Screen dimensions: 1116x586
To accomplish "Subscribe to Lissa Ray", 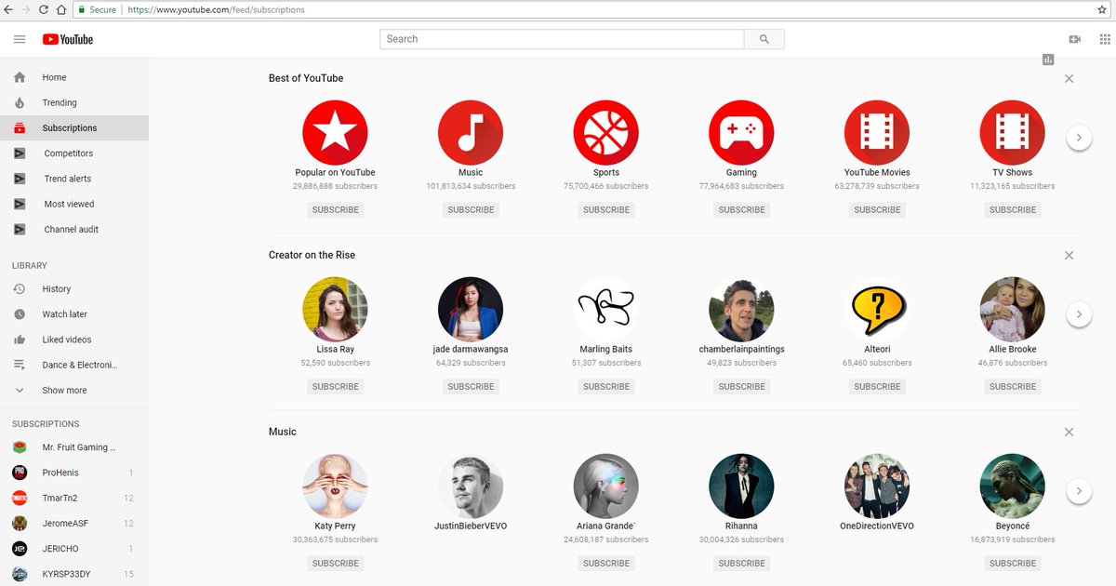I will 335,386.
